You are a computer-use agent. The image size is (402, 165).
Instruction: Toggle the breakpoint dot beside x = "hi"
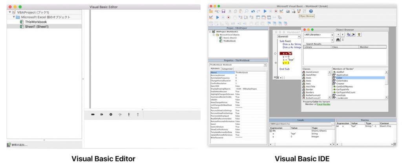click(x=275, y=54)
